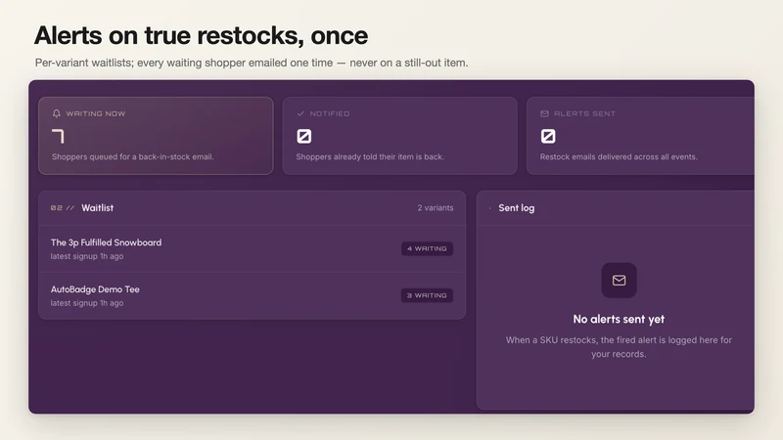The height and width of the screenshot is (440, 783).
Task: Click the 2 variants count label
Action: click(436, 208)
